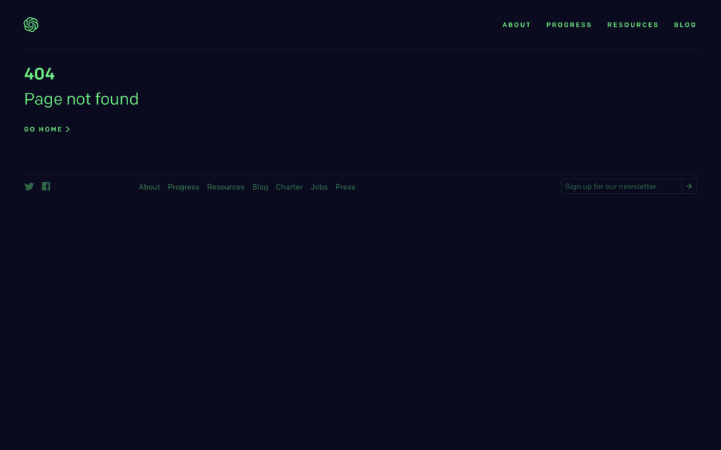The width and height of the screenshot is (721, 450).
Task: Select PROGRESS in the top navigation
Action: coord(569,25)
